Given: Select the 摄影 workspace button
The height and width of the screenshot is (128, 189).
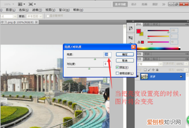Looking at the screenshot, I should point(155,4).
